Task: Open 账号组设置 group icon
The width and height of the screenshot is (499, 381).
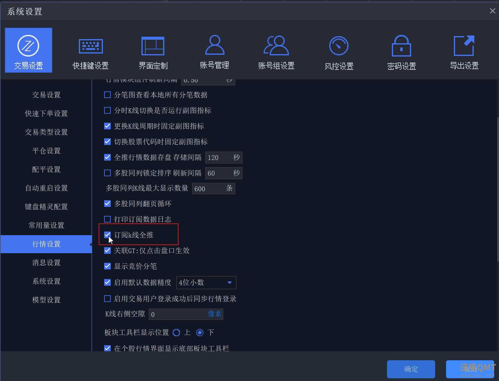Action: 276,52
